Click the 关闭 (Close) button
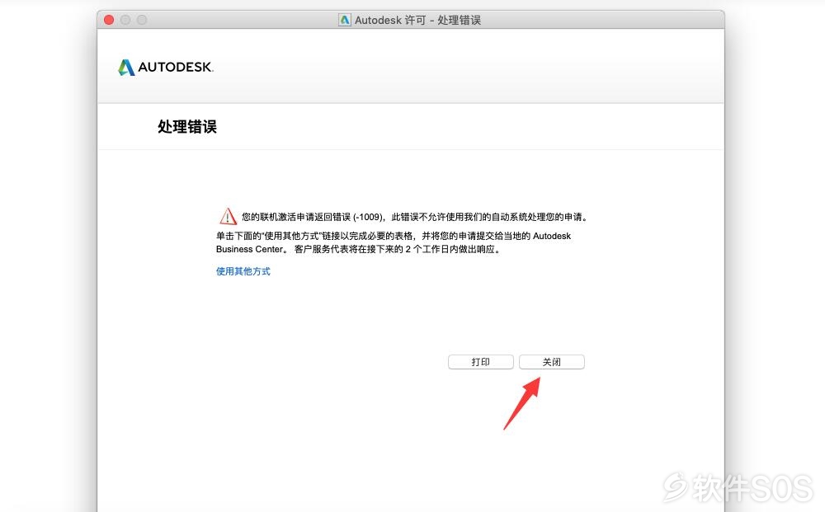The height and width of the screenshot is (512, 825). click(x=551, y=362)
